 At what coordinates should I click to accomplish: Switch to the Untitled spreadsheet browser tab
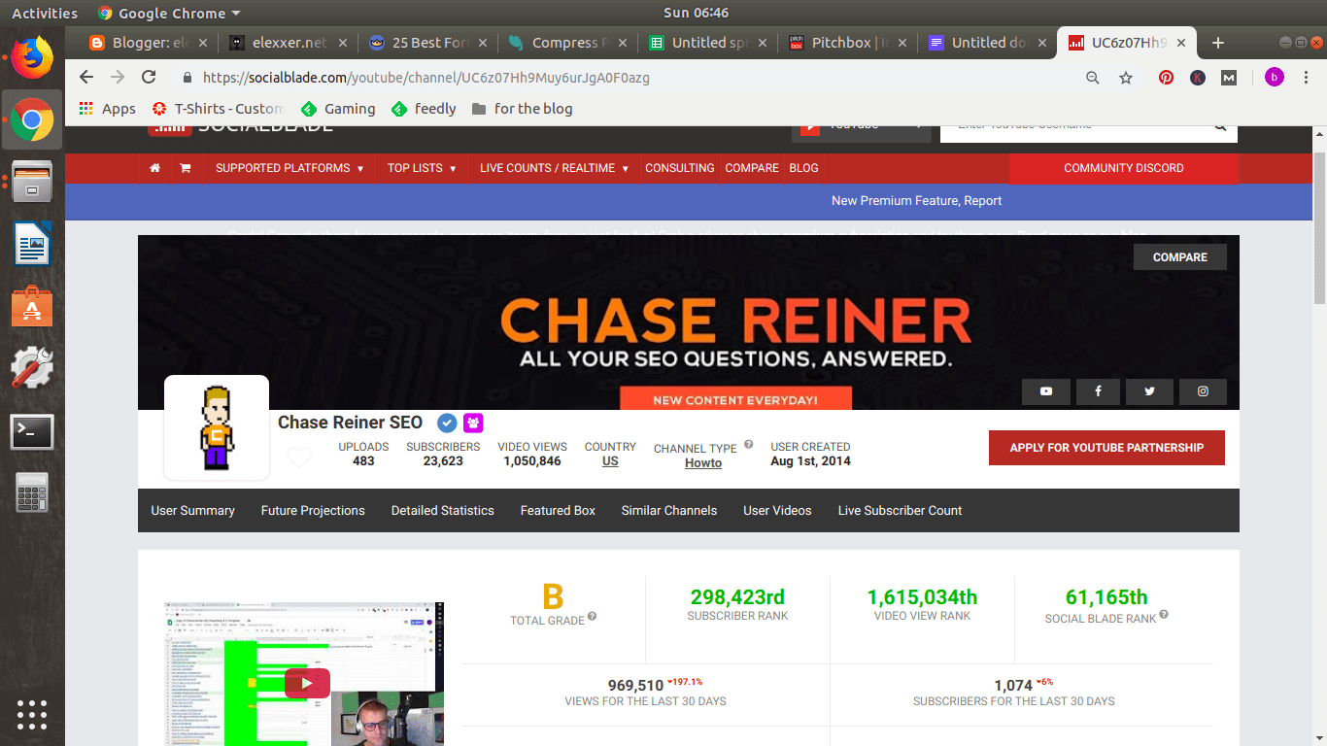click(x=706, y=43)
